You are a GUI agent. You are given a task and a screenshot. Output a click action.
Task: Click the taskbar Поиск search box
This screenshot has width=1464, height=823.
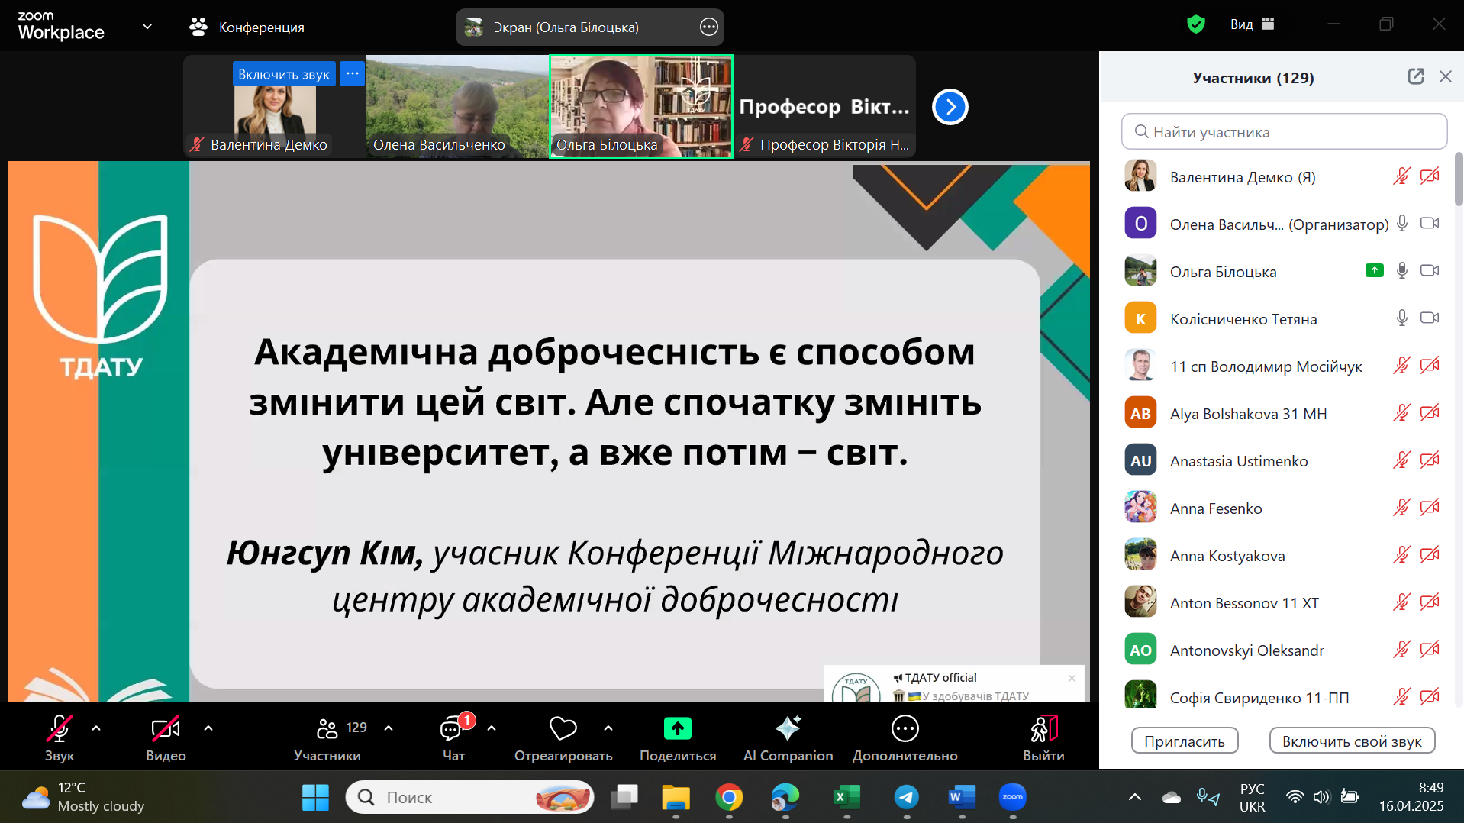coord(470,798)
